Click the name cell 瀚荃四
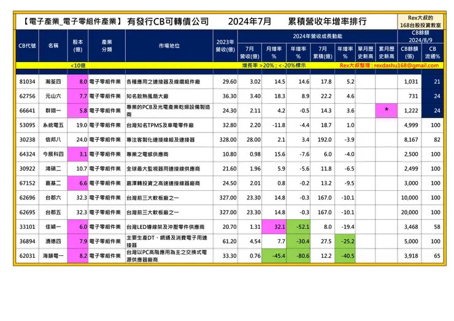454x321 pixels. [53, 82]
